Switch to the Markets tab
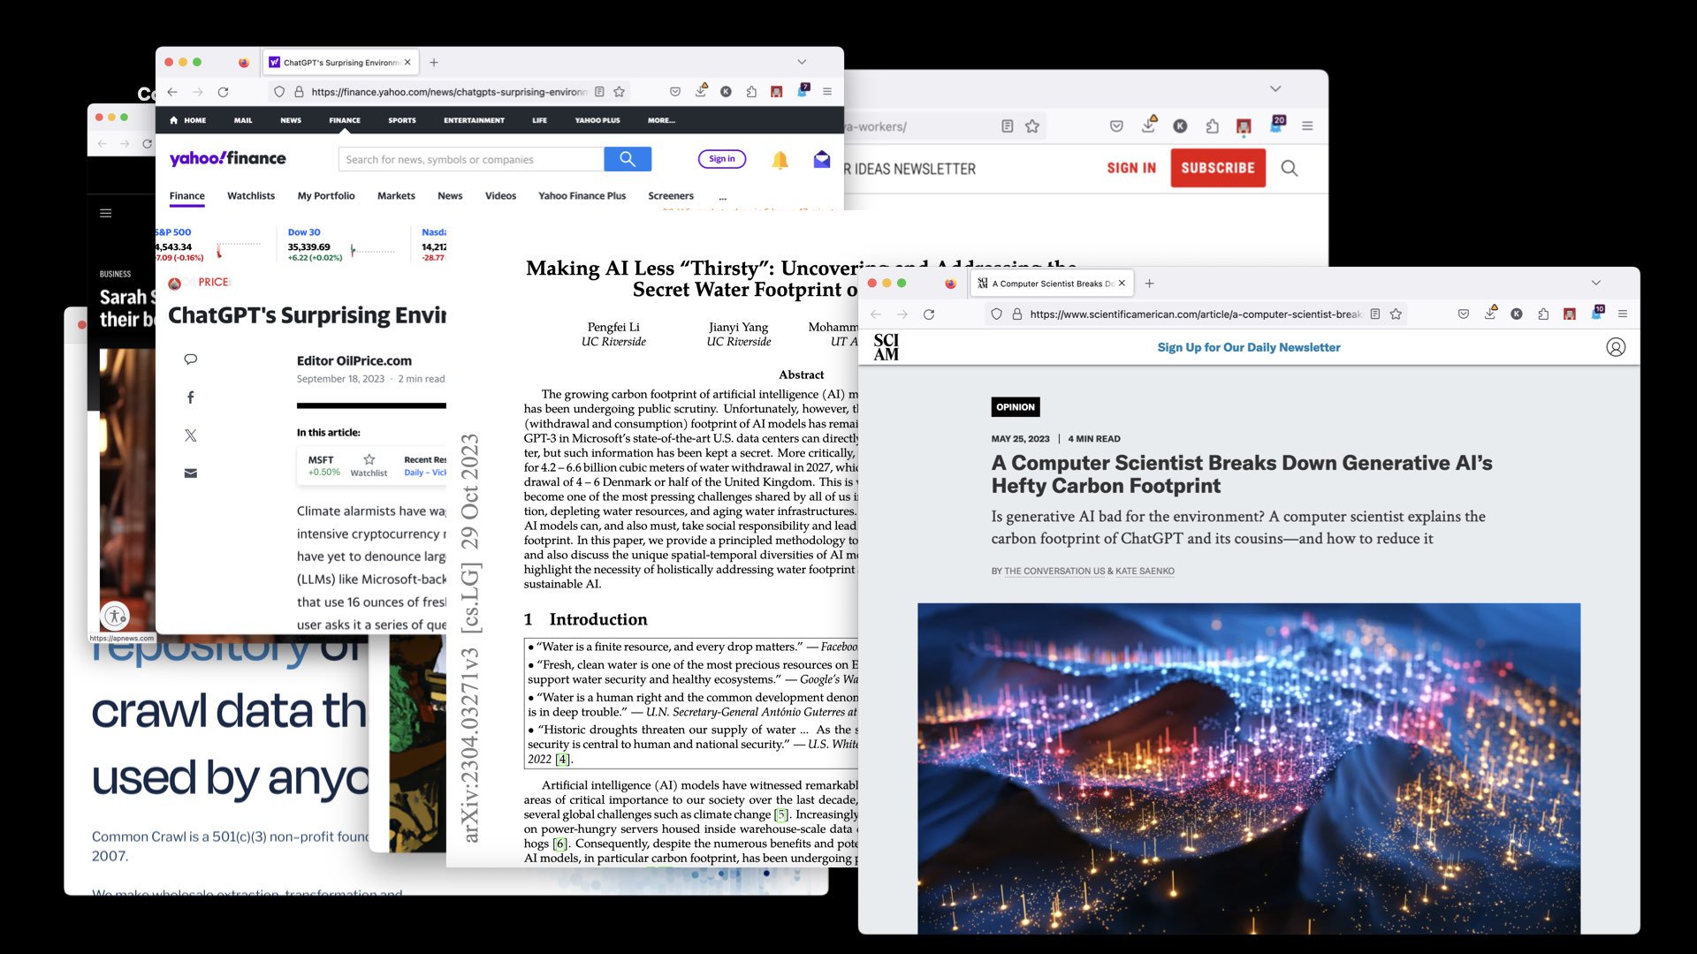This screenshot has width=1697, height=954. 395,196
